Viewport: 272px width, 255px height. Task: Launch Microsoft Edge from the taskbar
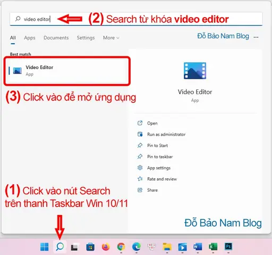pyautogui.click(x=137, y=246)
